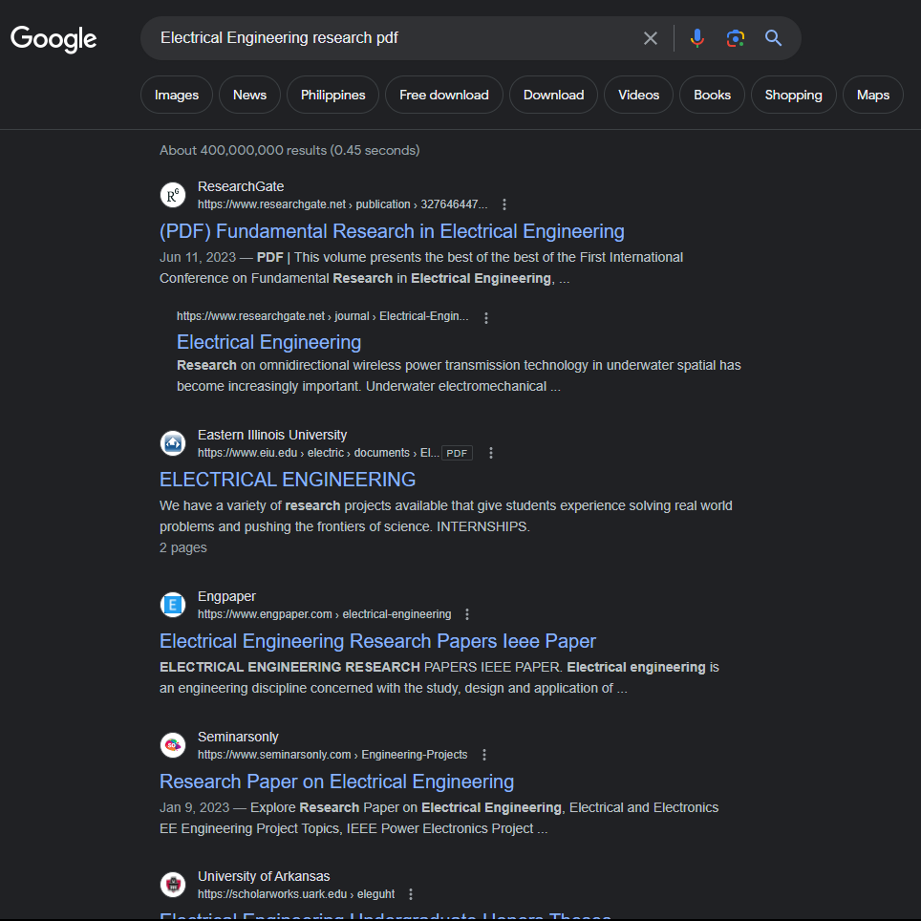
Task: Switch to the Images filter tab
Action: pos(177,95)
